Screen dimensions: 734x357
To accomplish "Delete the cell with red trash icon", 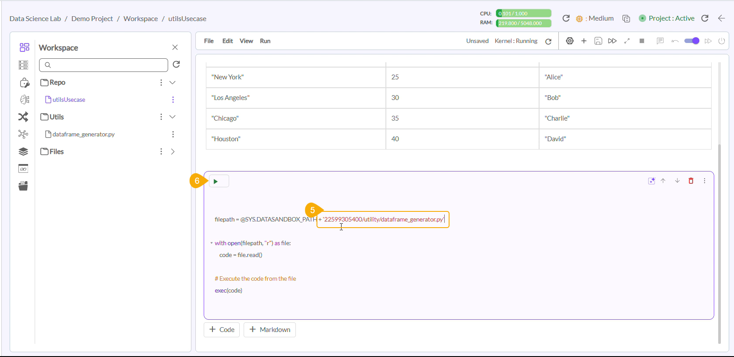I will 691,181.
